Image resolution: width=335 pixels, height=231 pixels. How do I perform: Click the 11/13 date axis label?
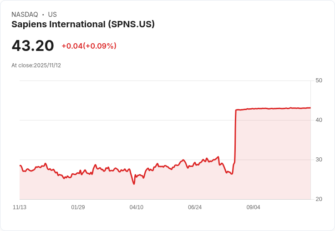click(20, 207)
